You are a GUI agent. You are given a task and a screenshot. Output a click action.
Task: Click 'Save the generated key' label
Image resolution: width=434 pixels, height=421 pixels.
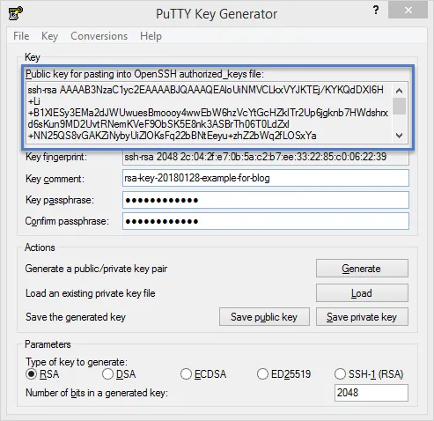click(x=76, y=317)
